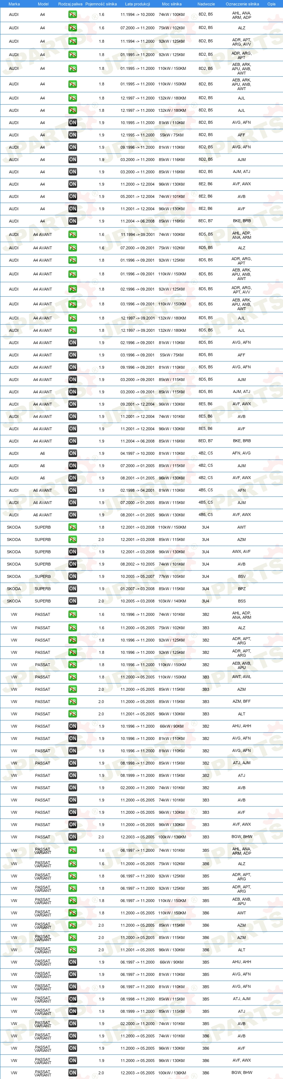Screen dimensions: 283x1079
Task: Select the 8ED, B7 body cell
Action: click(x=206, y=441)
